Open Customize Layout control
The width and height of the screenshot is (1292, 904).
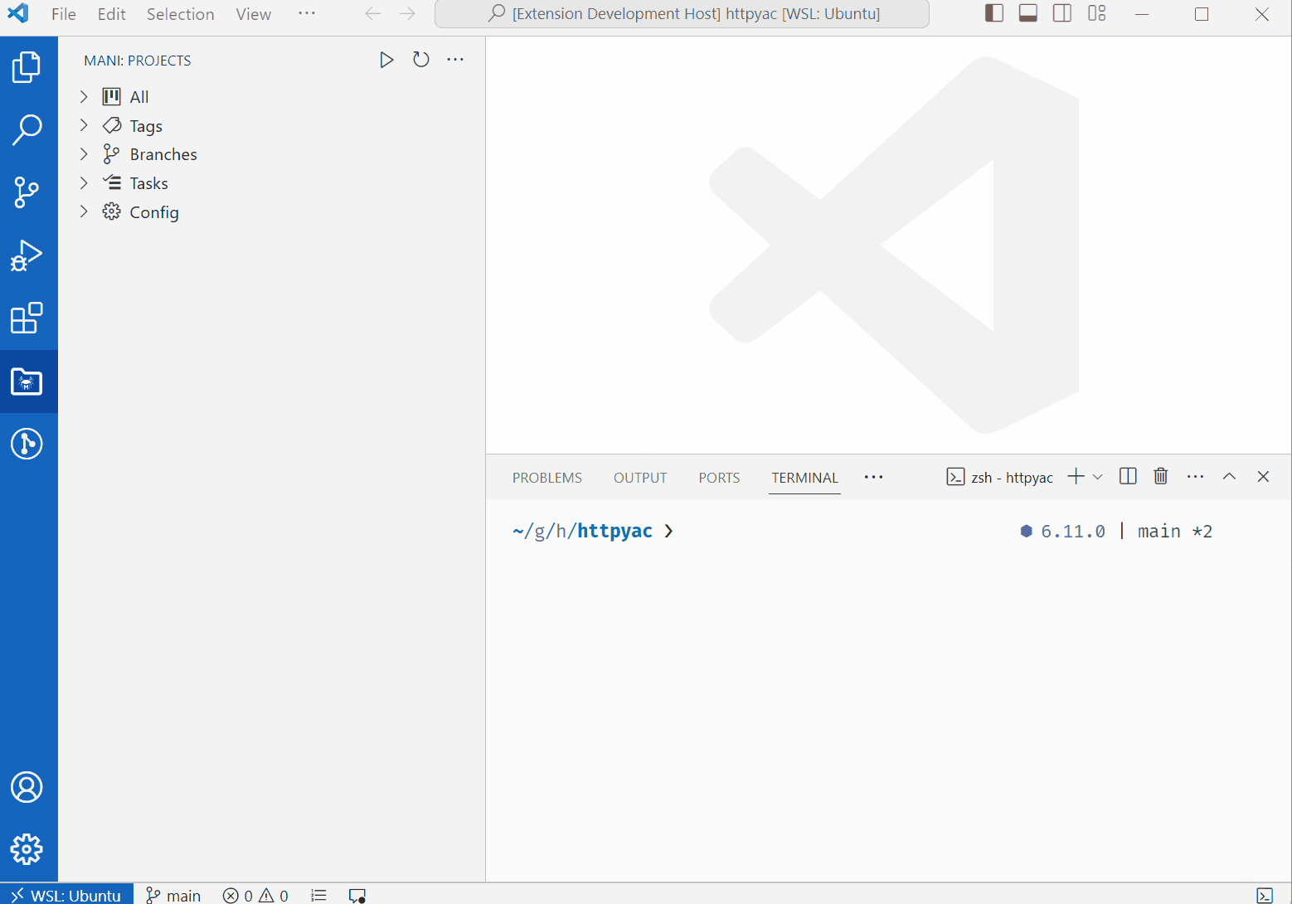point(1097,13)
